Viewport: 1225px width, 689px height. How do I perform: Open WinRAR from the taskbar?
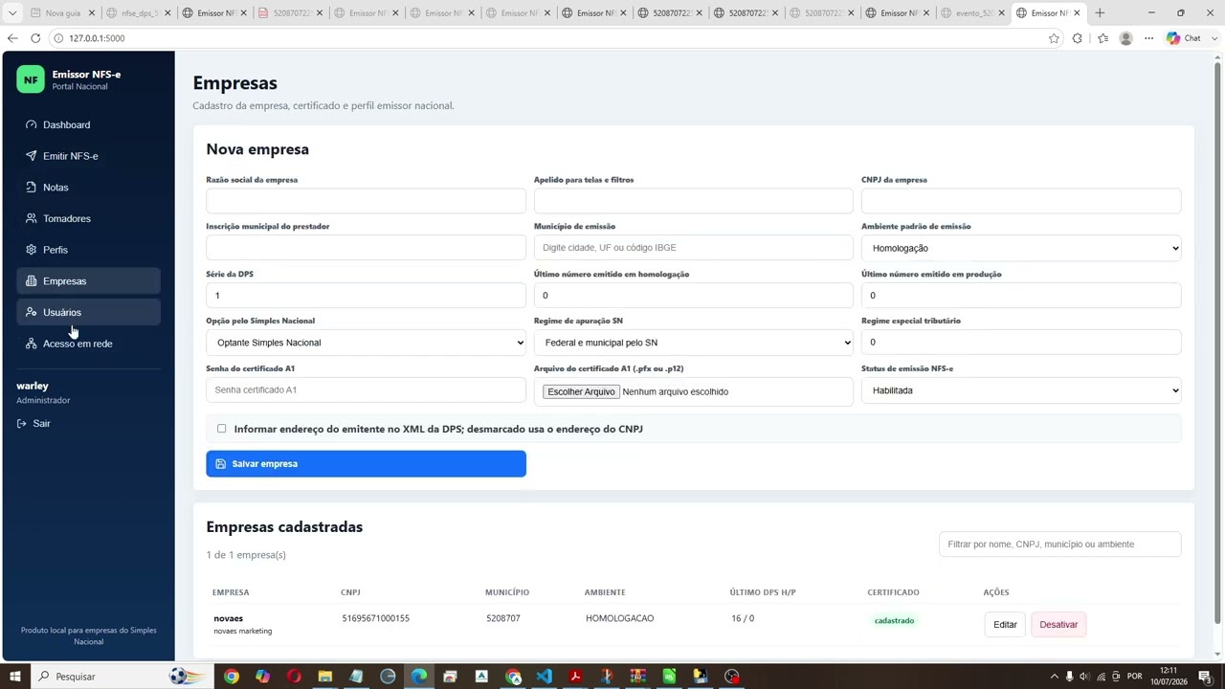(x=637, y=677)
